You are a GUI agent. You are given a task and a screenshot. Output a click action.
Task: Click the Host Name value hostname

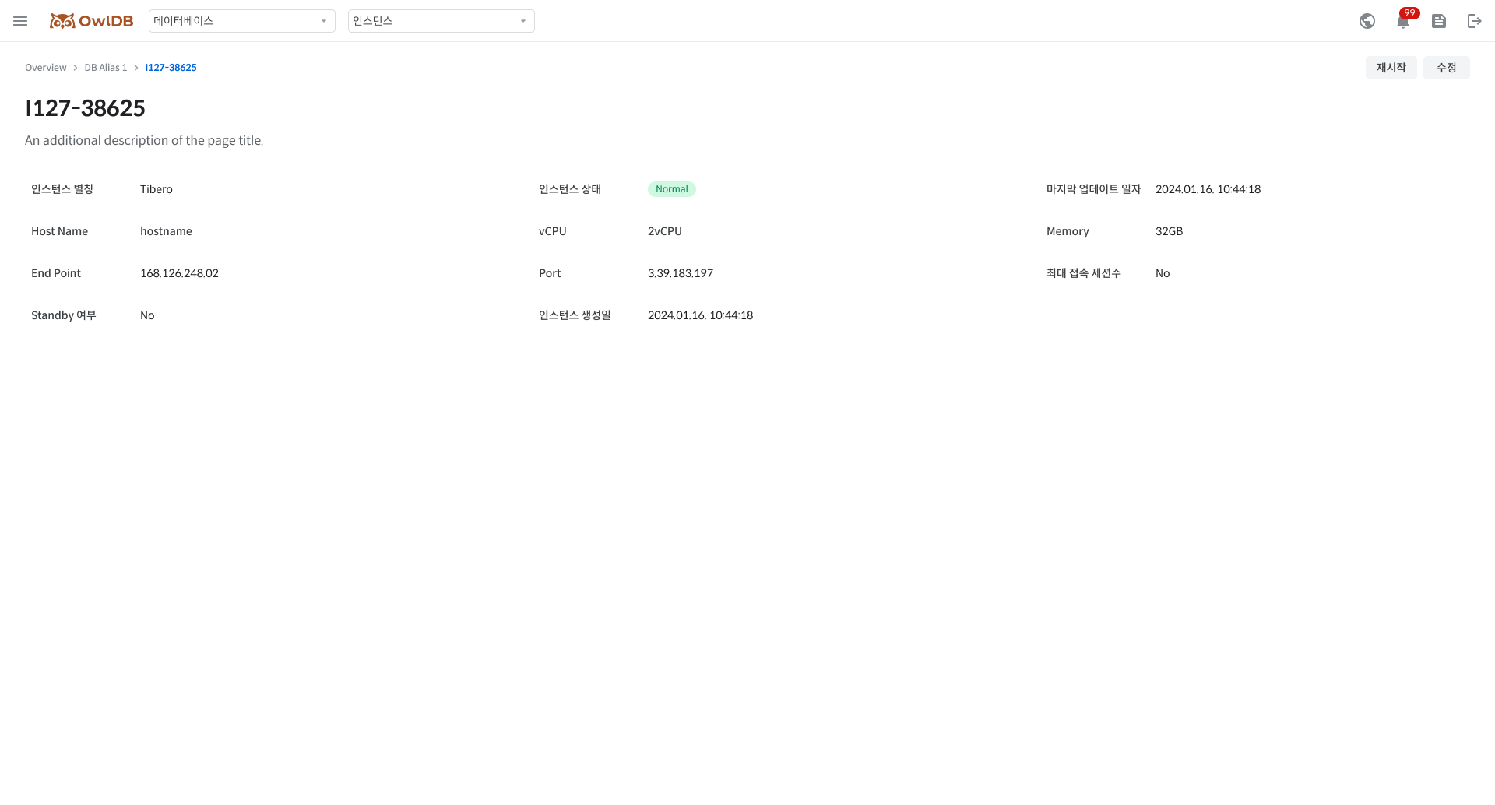pos(166,231)
